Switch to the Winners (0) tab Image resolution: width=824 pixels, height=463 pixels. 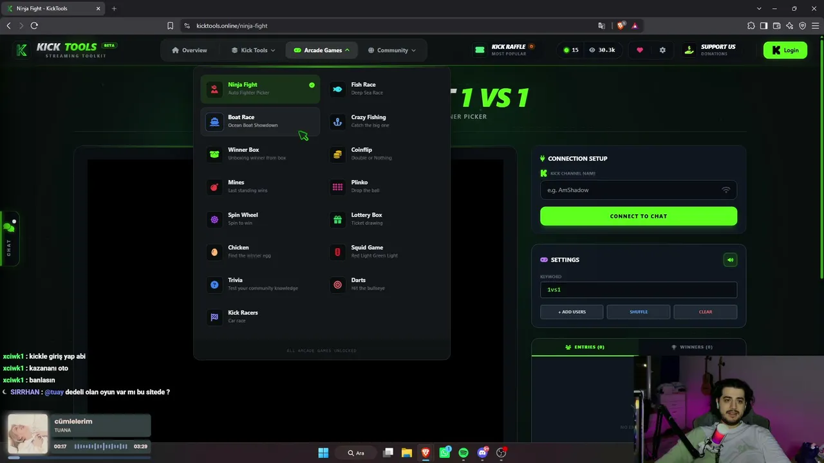pos(692,347)
